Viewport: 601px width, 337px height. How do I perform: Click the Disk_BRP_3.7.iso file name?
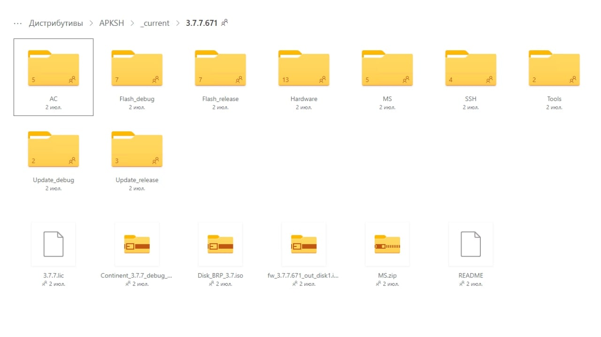click(220, 276)
